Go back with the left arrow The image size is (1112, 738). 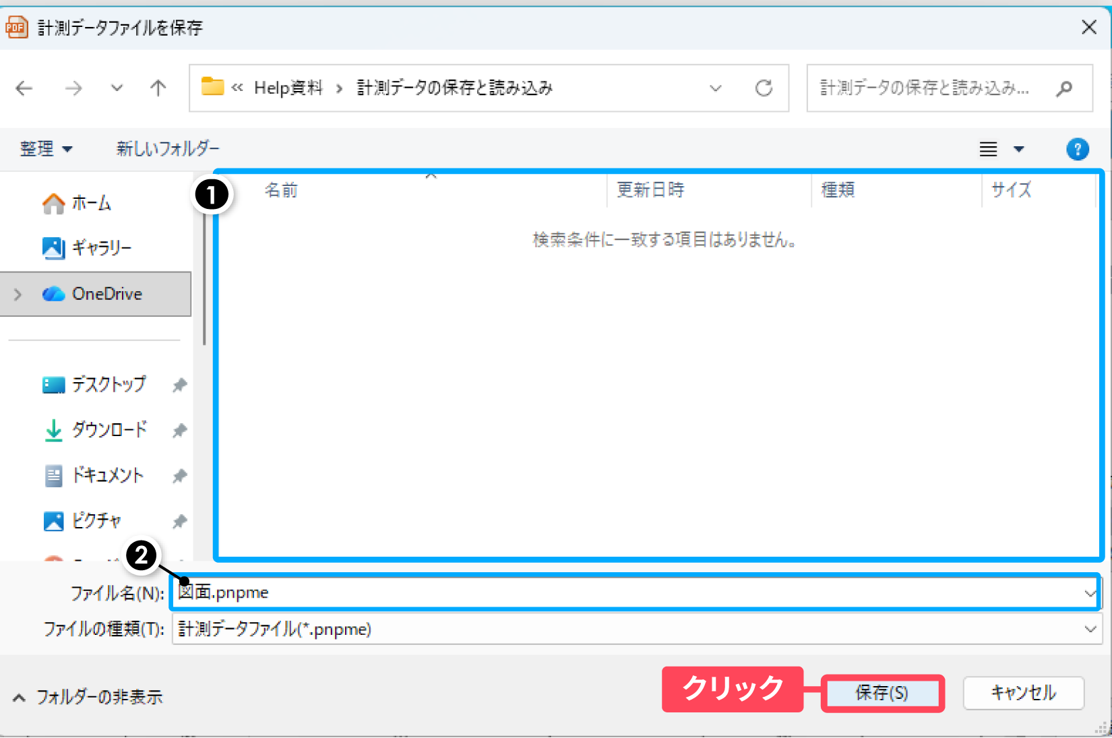pos(24,88)
